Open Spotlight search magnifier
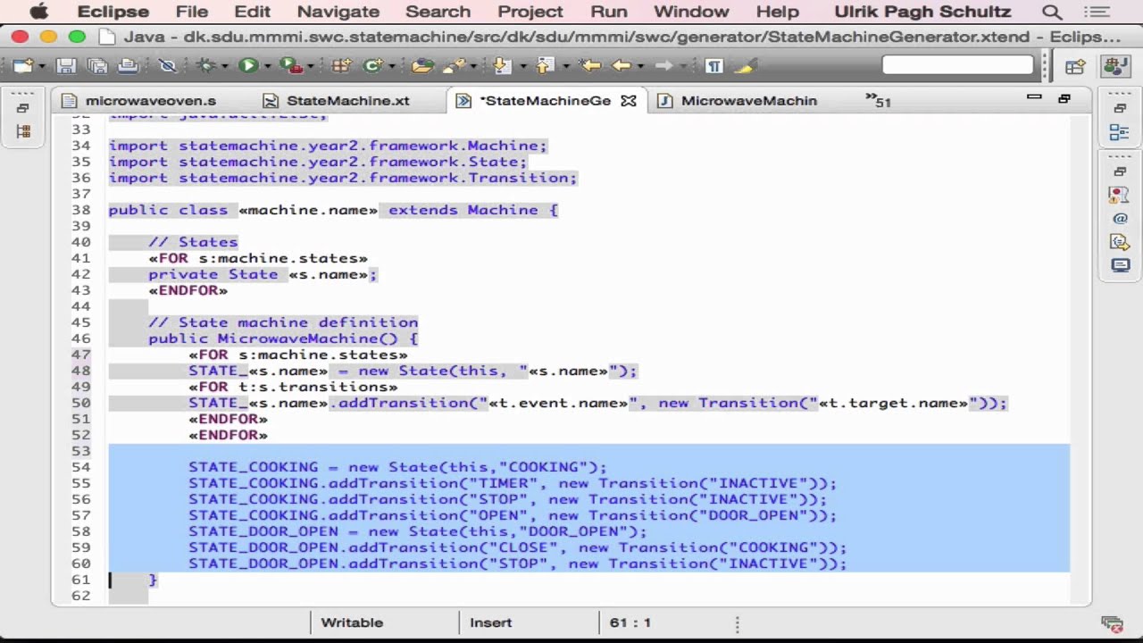The height and width of the screenshot is (643, 1143). click(1053, 12)
